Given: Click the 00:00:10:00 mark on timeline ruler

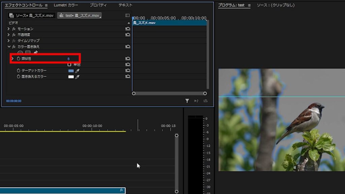Looking at the screenshot, I should tap(92, 126).
